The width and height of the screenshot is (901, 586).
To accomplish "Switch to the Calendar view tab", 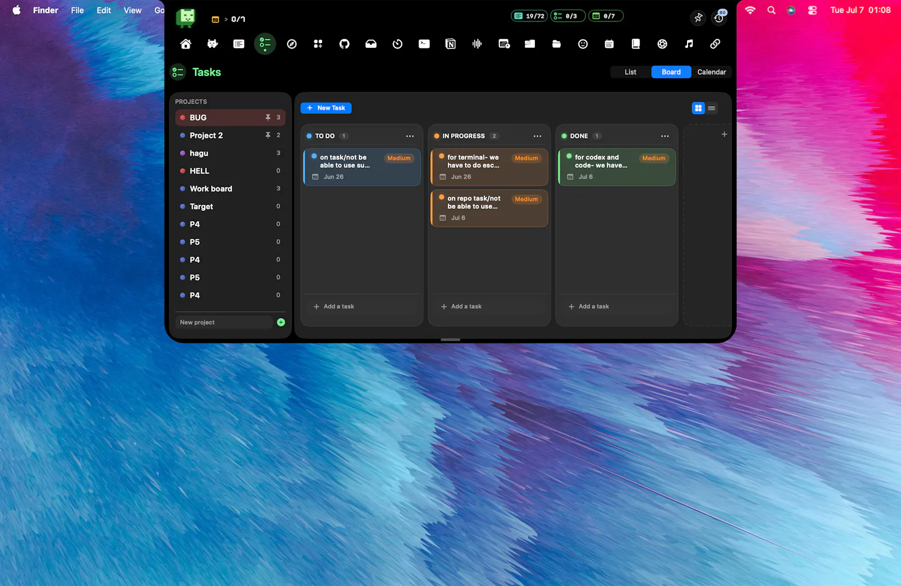I will pos(712,72).
